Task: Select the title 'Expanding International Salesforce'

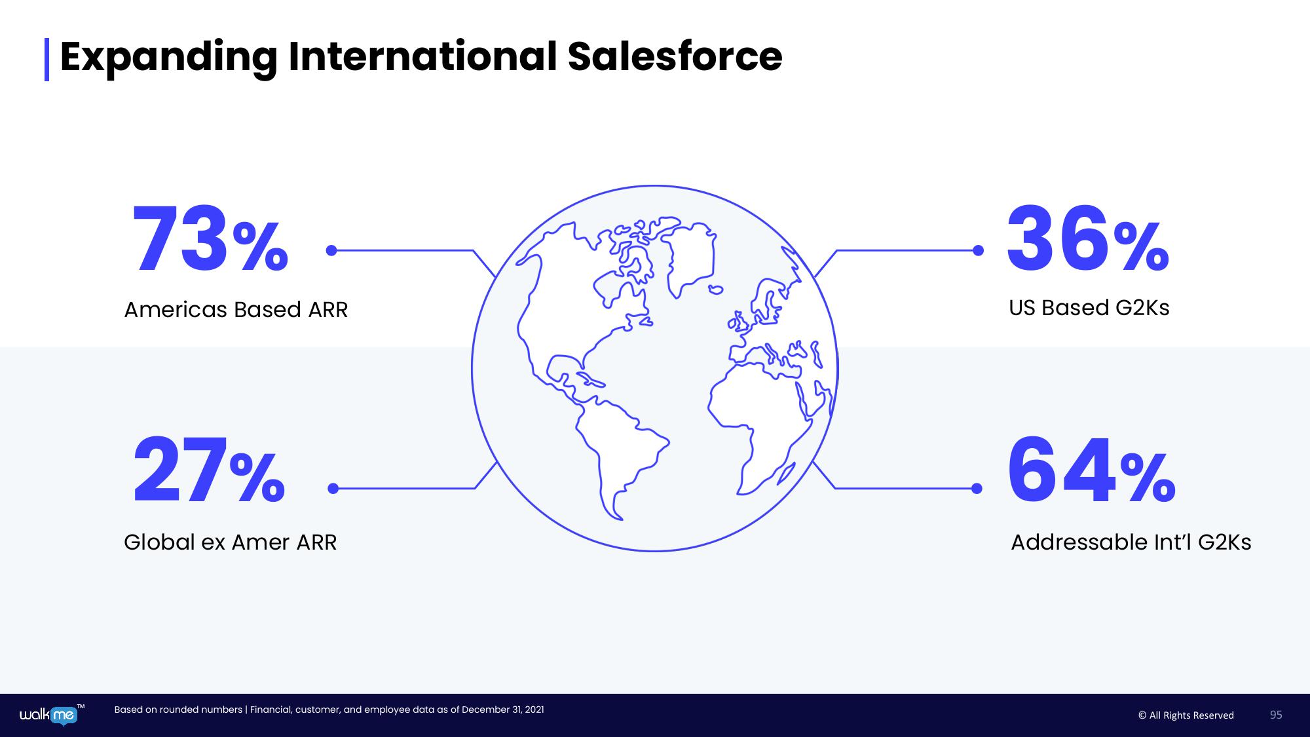Action: click(x=421, y=57)
